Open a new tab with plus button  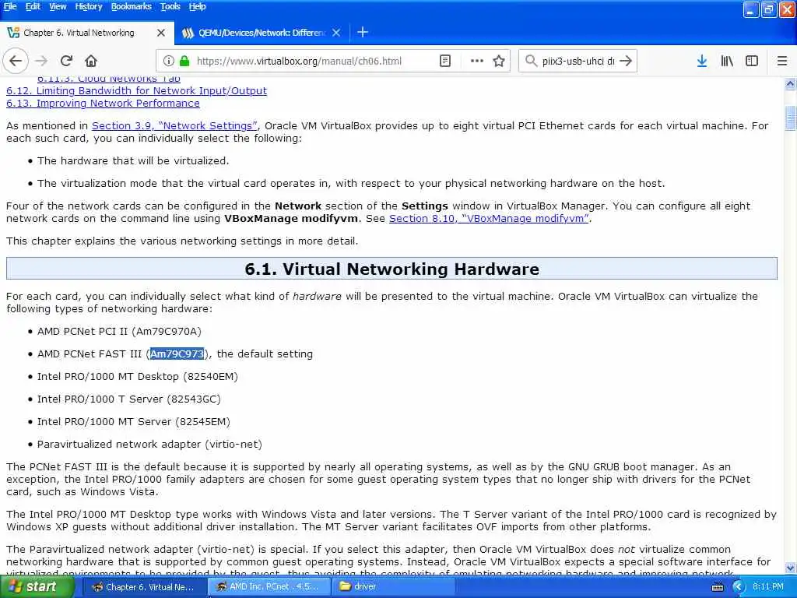(x=363, y=33)
